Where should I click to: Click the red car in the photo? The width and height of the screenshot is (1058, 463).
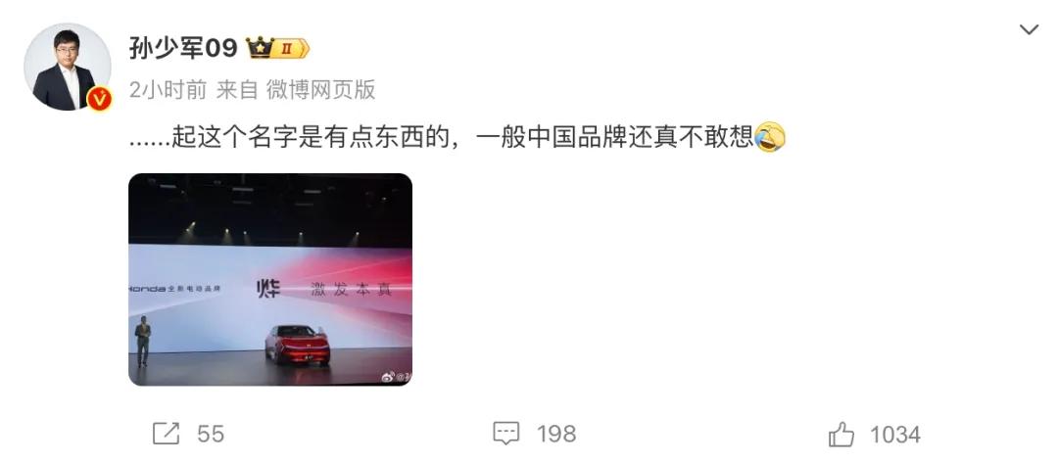point(297,345)
